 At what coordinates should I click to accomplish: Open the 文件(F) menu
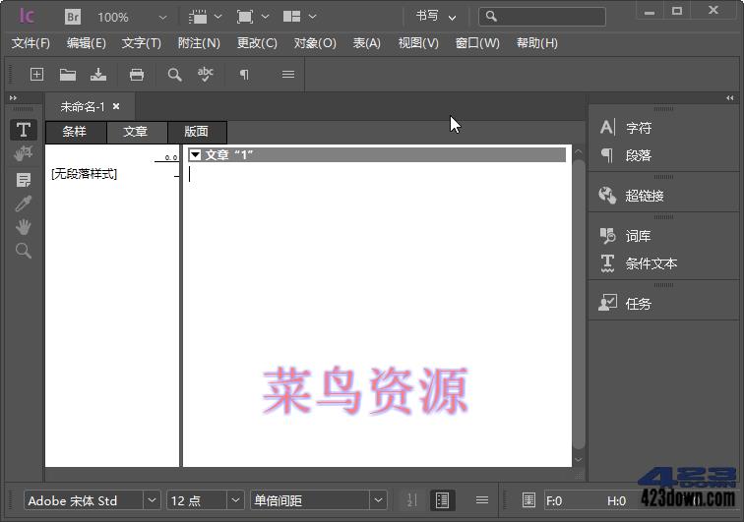(x=31, y=43)
